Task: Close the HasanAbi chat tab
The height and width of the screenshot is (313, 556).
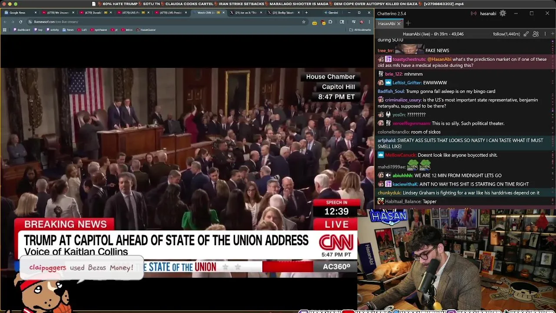Action: coord(398,24)
